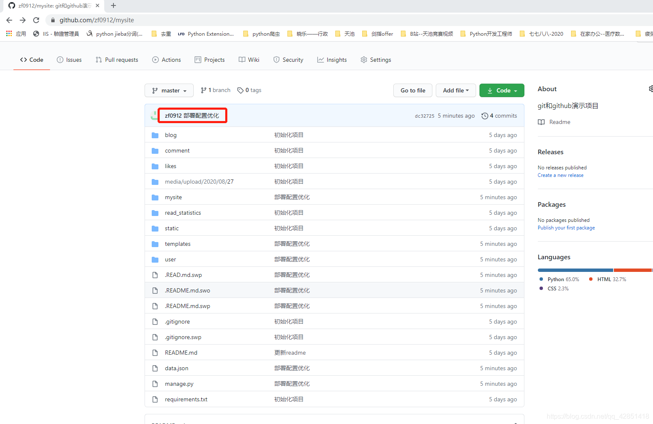This screenshot has height=424, width=653.
Task: Open the repository Settings tab
Action: [x=376, y=60]
